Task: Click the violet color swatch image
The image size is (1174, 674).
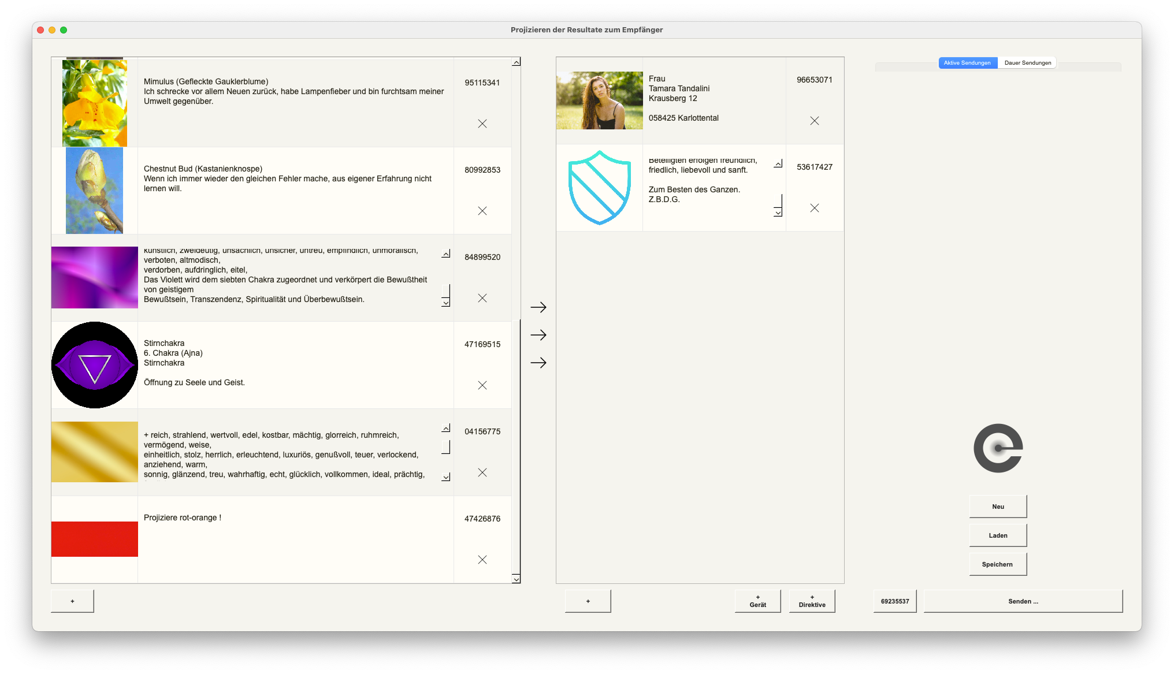Action: 95,278
